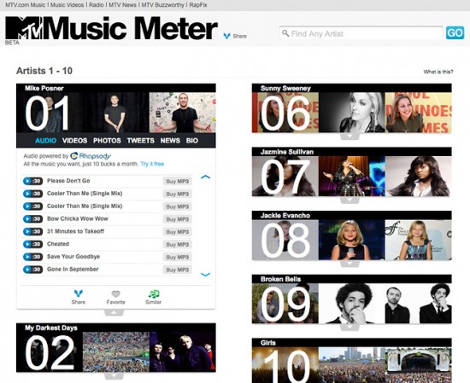Viewport: 470px width, 383px height.
Task: Click the GO search button
Action: click(x=455, y=32)
